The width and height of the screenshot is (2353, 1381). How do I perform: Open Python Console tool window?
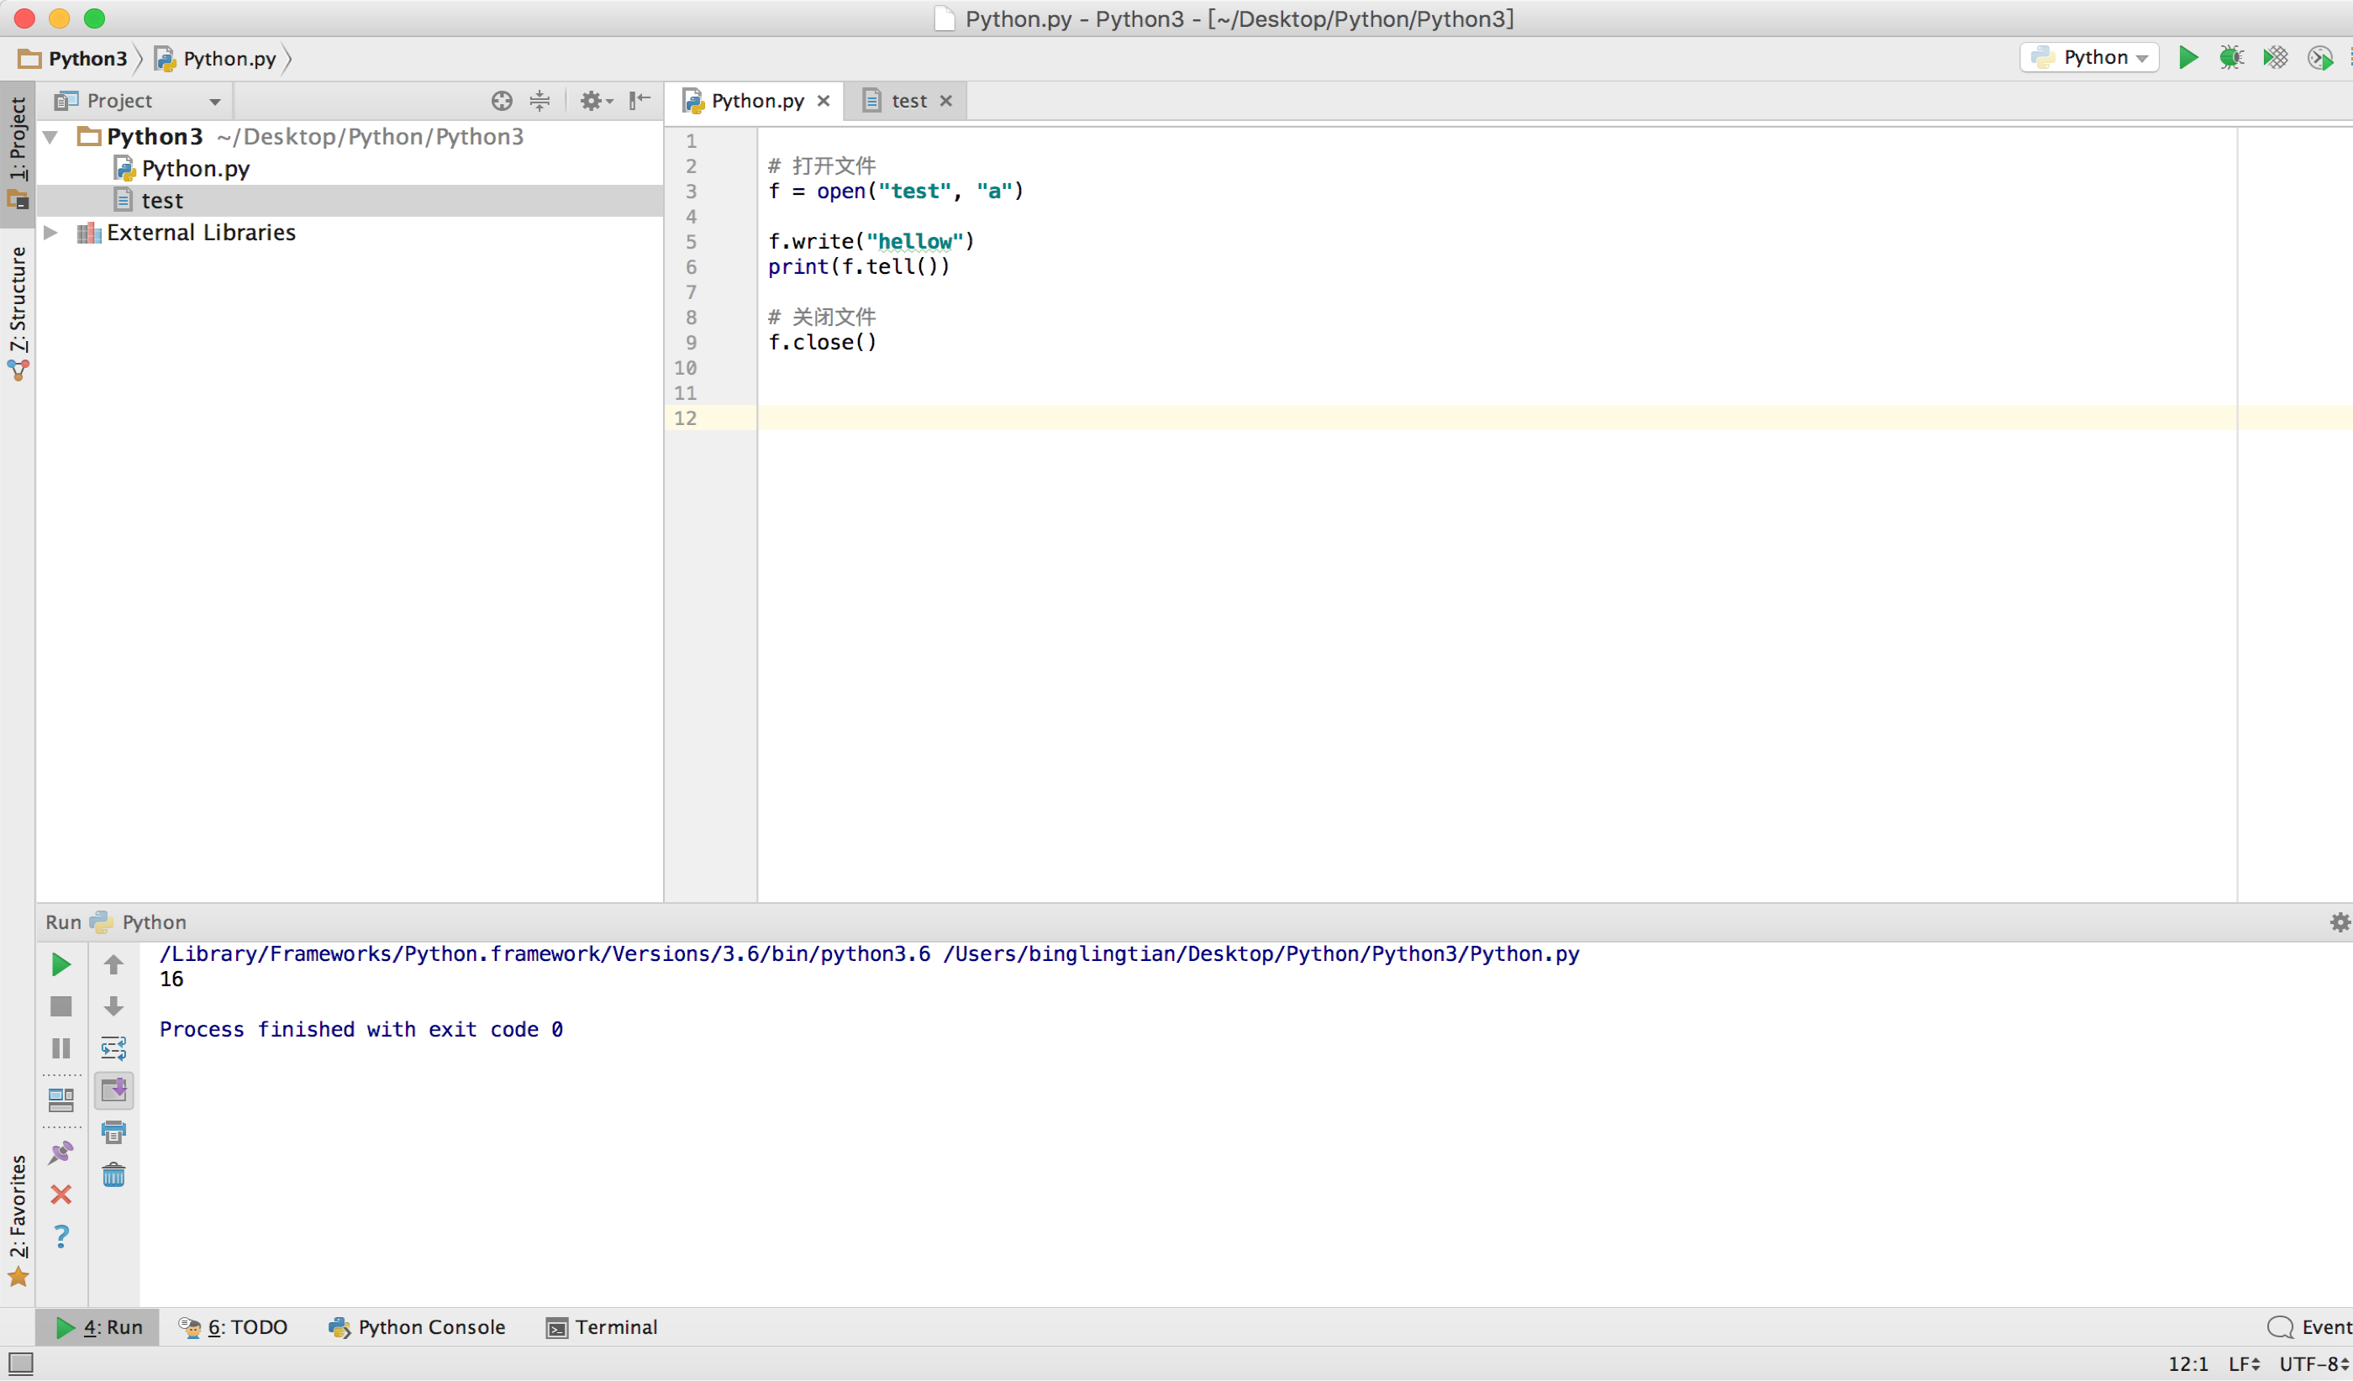click(x=418, y=1327)
